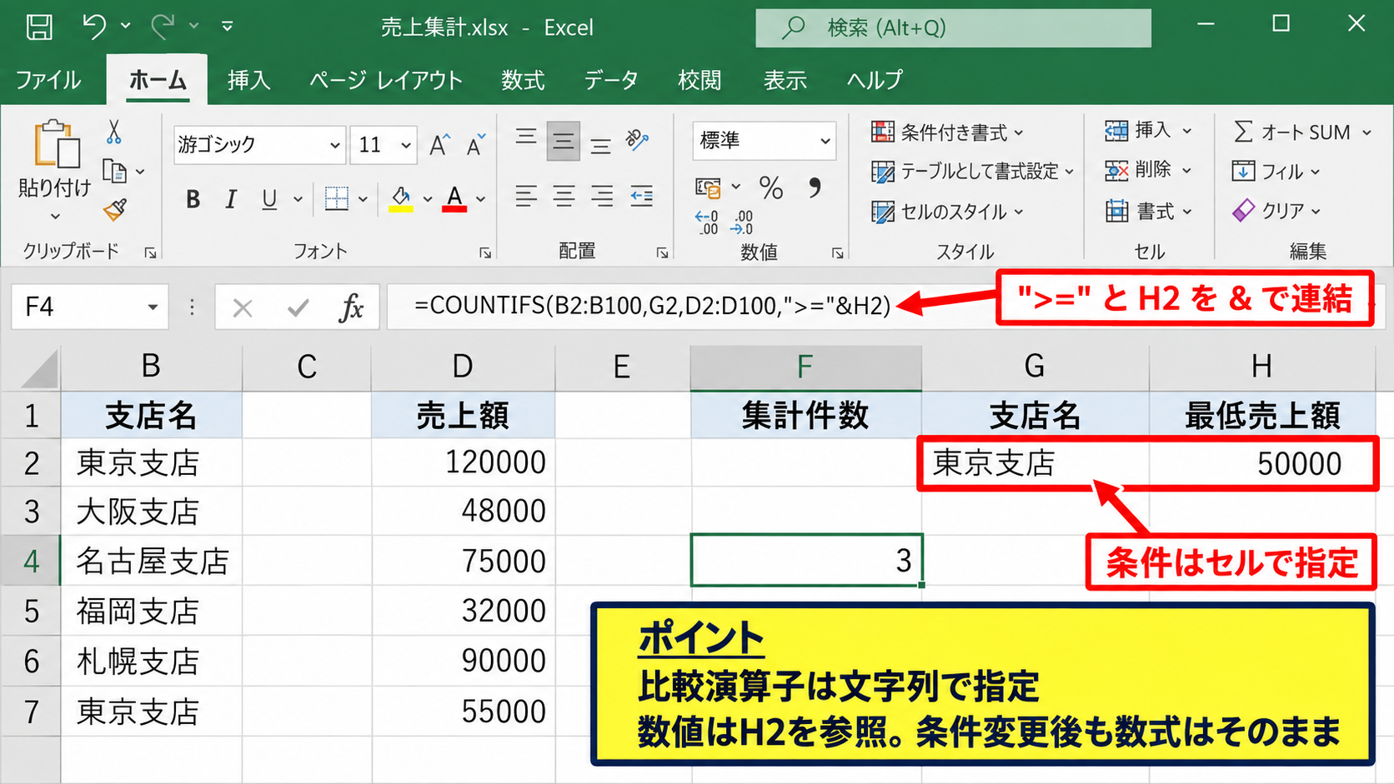The width and height of the screenshot is (1394, 784).
Task: Click the Bottom Align icon
Action: click(x=601, y=146)
